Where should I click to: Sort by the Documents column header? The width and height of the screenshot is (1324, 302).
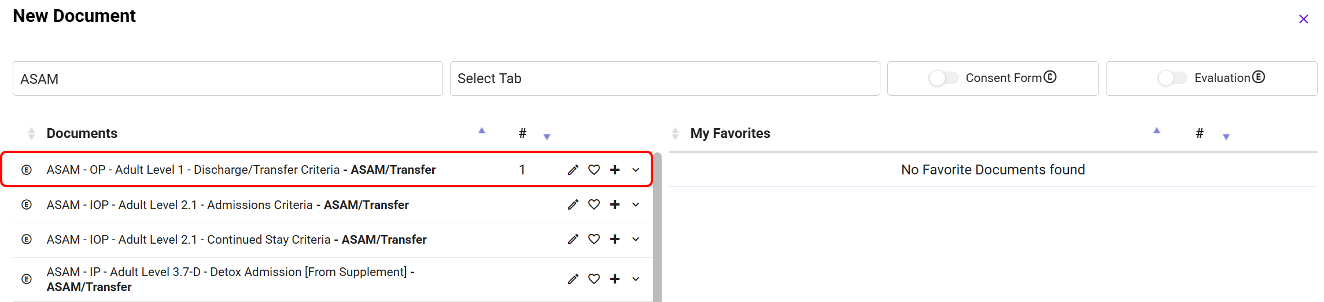(82, 133)
